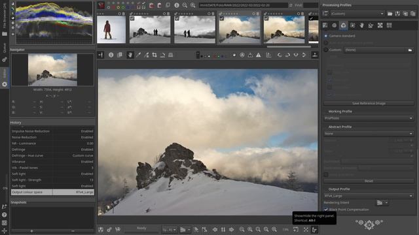Image resolution: width=419 pixels, height=235 pixels.
Task: Enable clipped highlight indication warning
Action: [x=259, y=55]
